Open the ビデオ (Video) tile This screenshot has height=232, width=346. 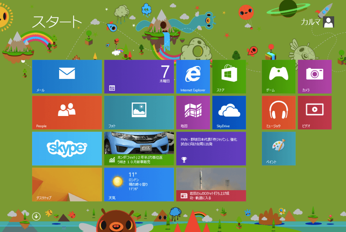coord(315,113)
